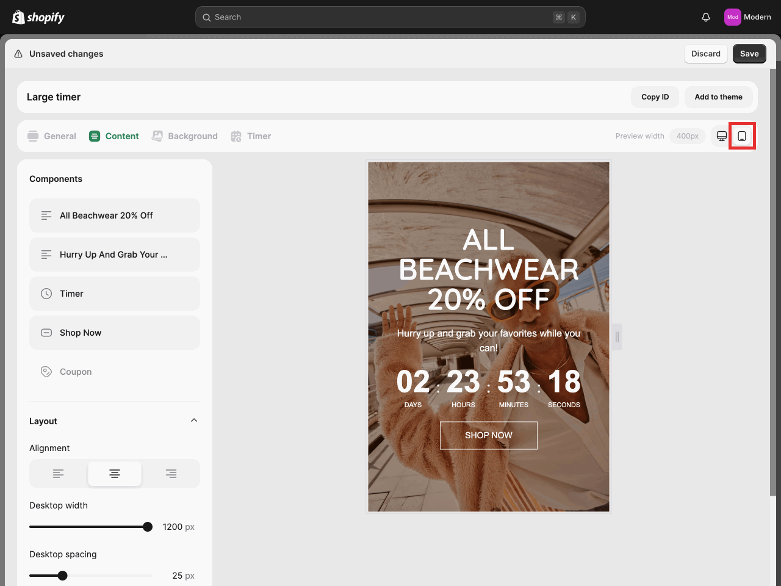The width and height of the screenshot is (781, 586).
Task: Open the notifications bell
Action: [x=706, y=17]
